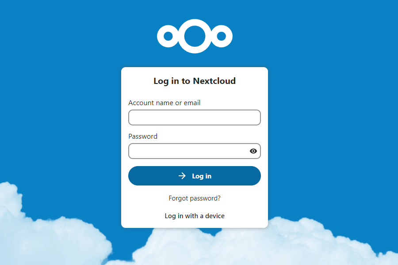The width and height of the screenshot is (398, 265).
Task: Click the left small ring of the logo
Action: click(x=168, y=36)
